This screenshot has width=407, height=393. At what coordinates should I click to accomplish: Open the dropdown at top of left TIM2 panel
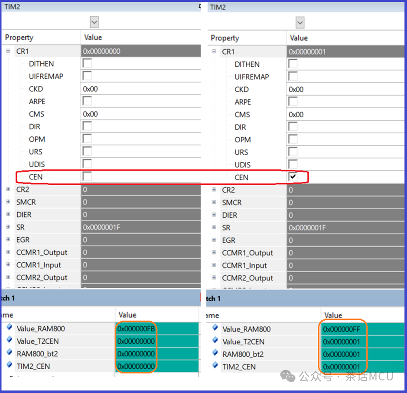point(94,22)
